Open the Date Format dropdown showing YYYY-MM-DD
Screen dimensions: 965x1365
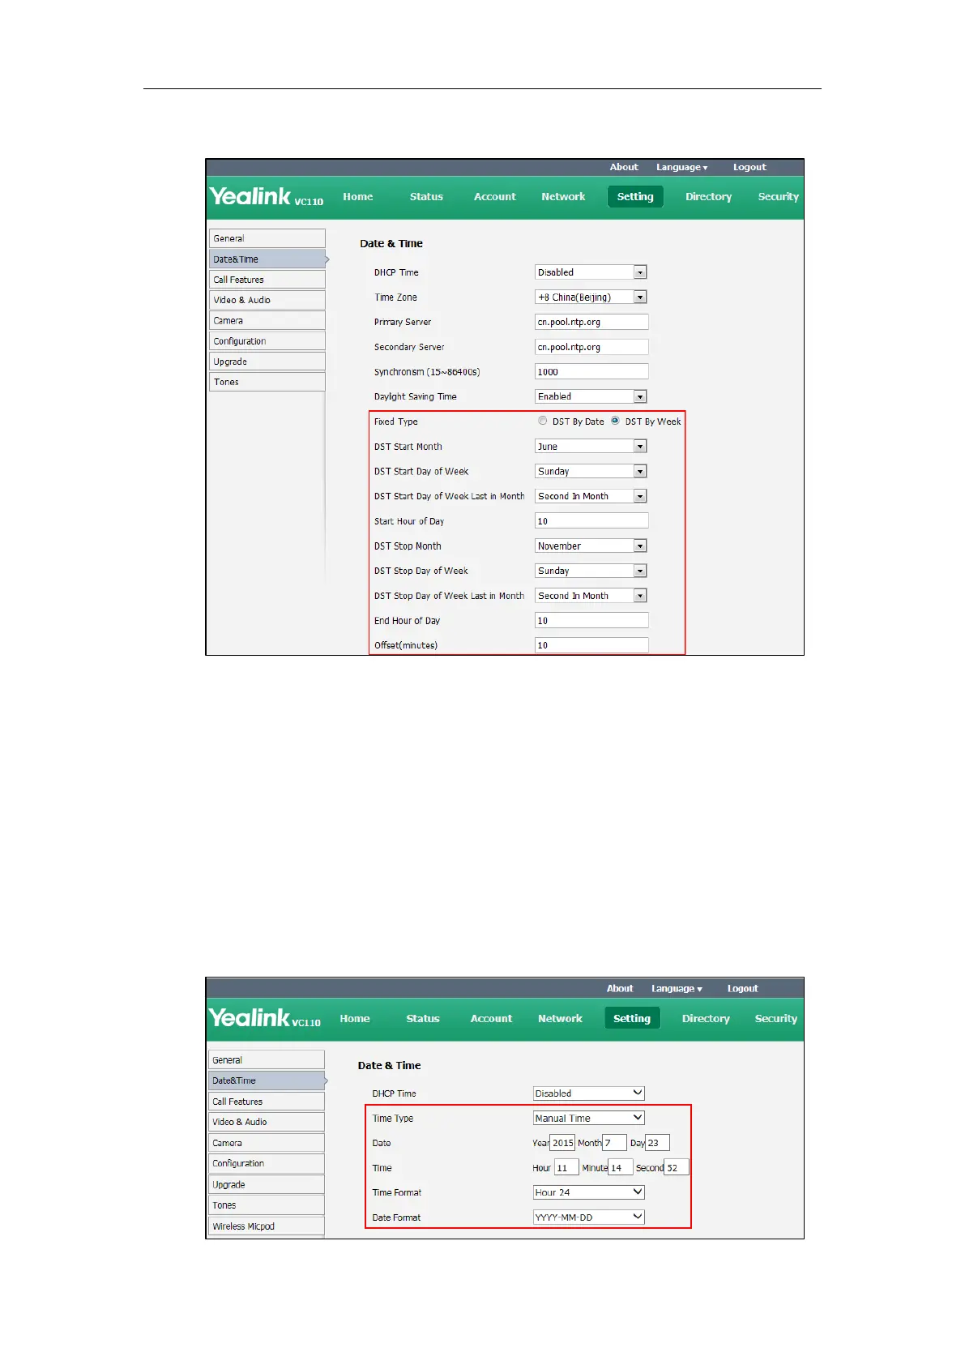pyautogui.click(x=588, y=1217)
